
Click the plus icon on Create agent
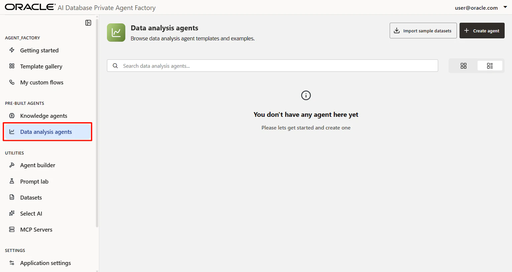(467, 30)
